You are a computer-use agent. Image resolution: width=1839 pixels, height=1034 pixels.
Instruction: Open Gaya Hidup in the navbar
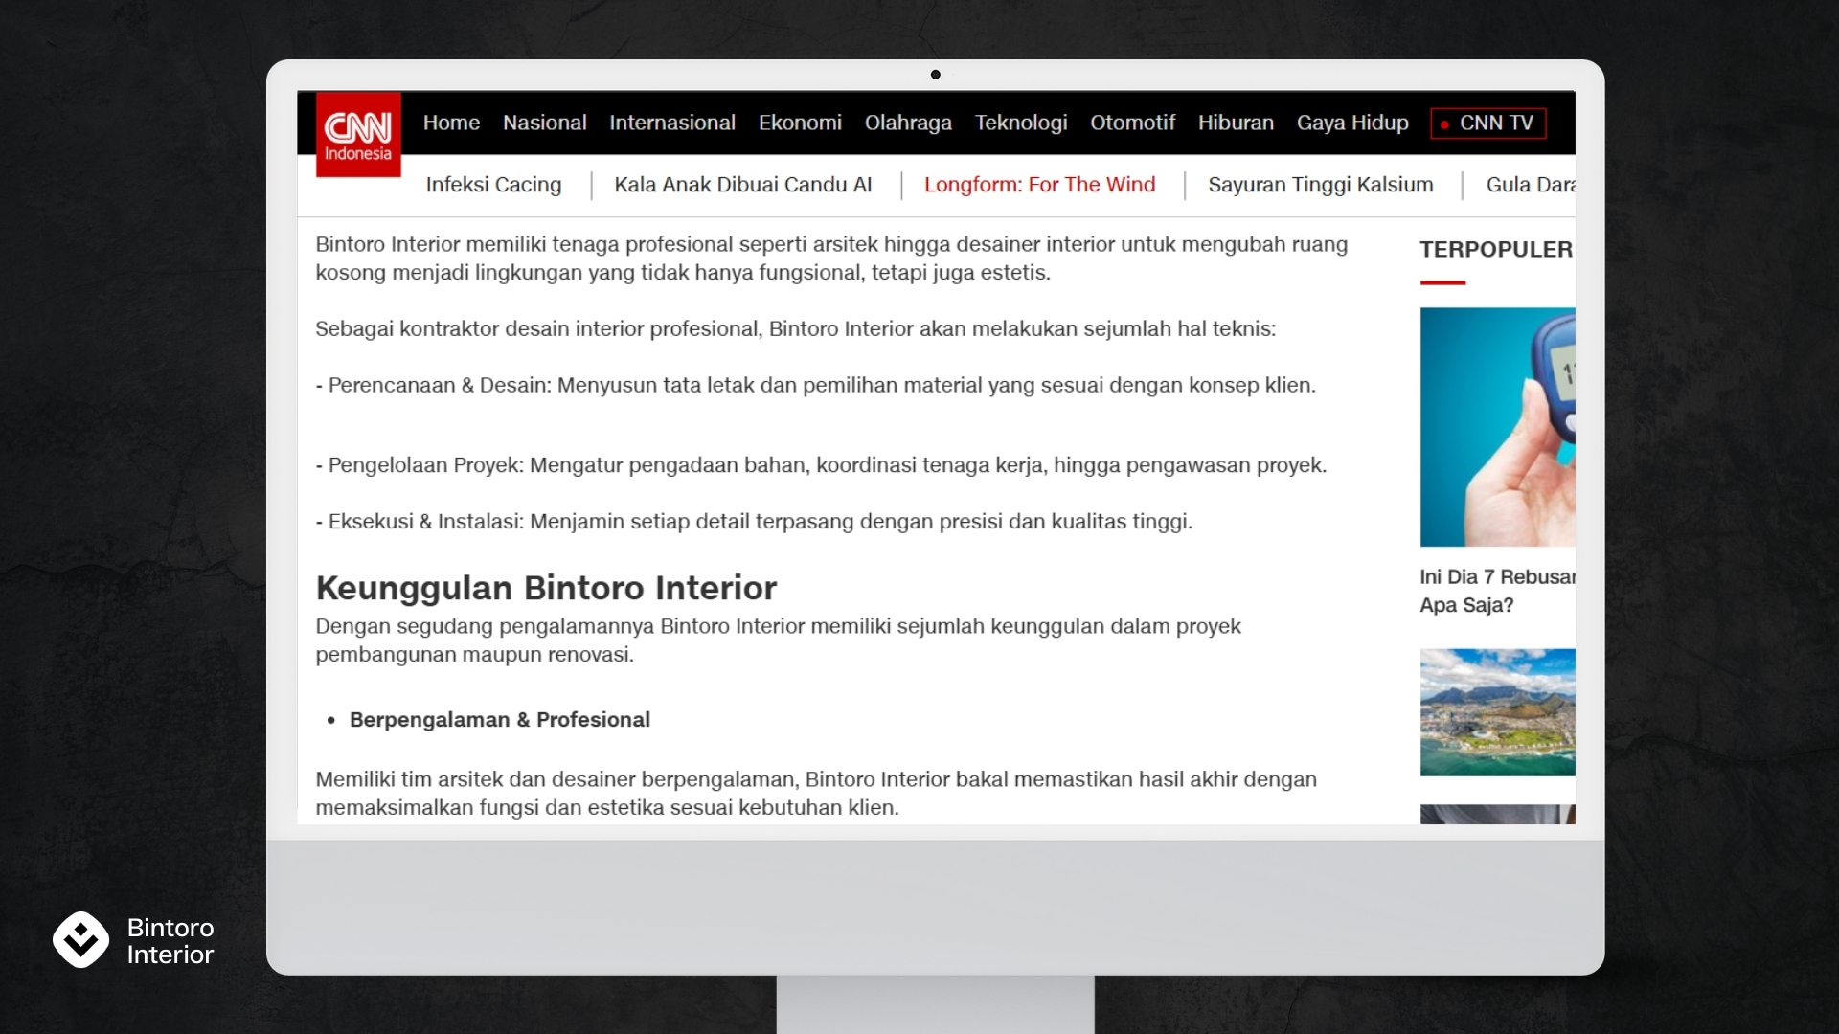coord(1351,124)
